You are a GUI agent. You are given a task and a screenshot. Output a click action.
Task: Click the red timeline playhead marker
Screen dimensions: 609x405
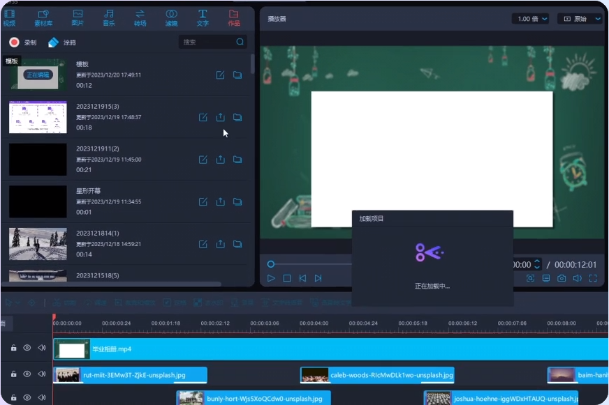click(x=54, y=317)
